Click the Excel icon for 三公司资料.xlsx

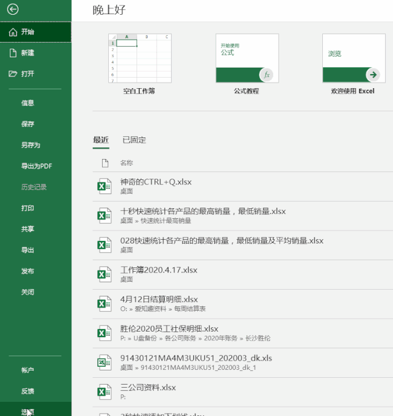(104, 392)
